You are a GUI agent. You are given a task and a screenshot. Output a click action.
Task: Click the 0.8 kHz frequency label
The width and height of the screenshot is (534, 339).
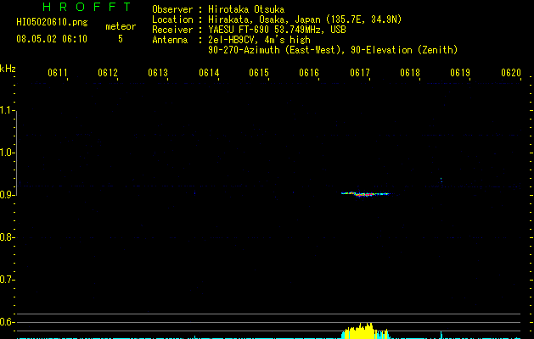pyautogui.click(x=7, y=237)
